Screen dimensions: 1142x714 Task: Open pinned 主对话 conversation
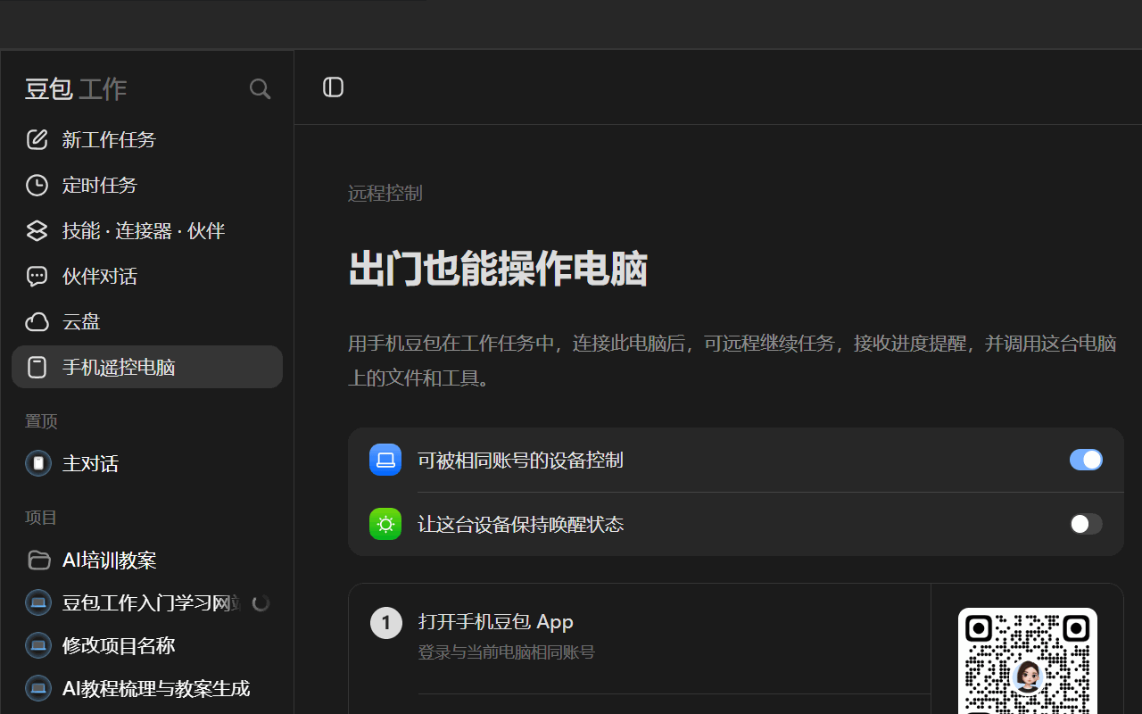click(x=147, y=463)
